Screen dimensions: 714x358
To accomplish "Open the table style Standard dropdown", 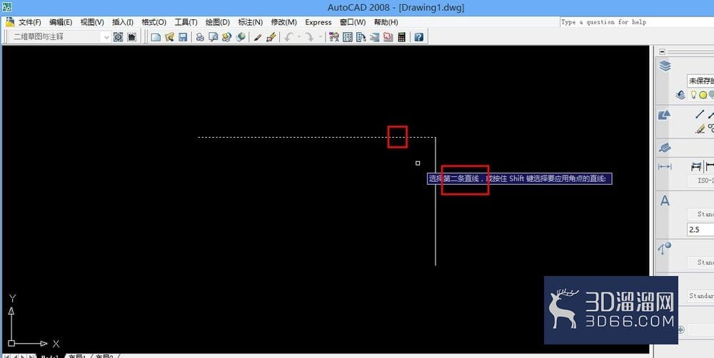I will [700, 296].
